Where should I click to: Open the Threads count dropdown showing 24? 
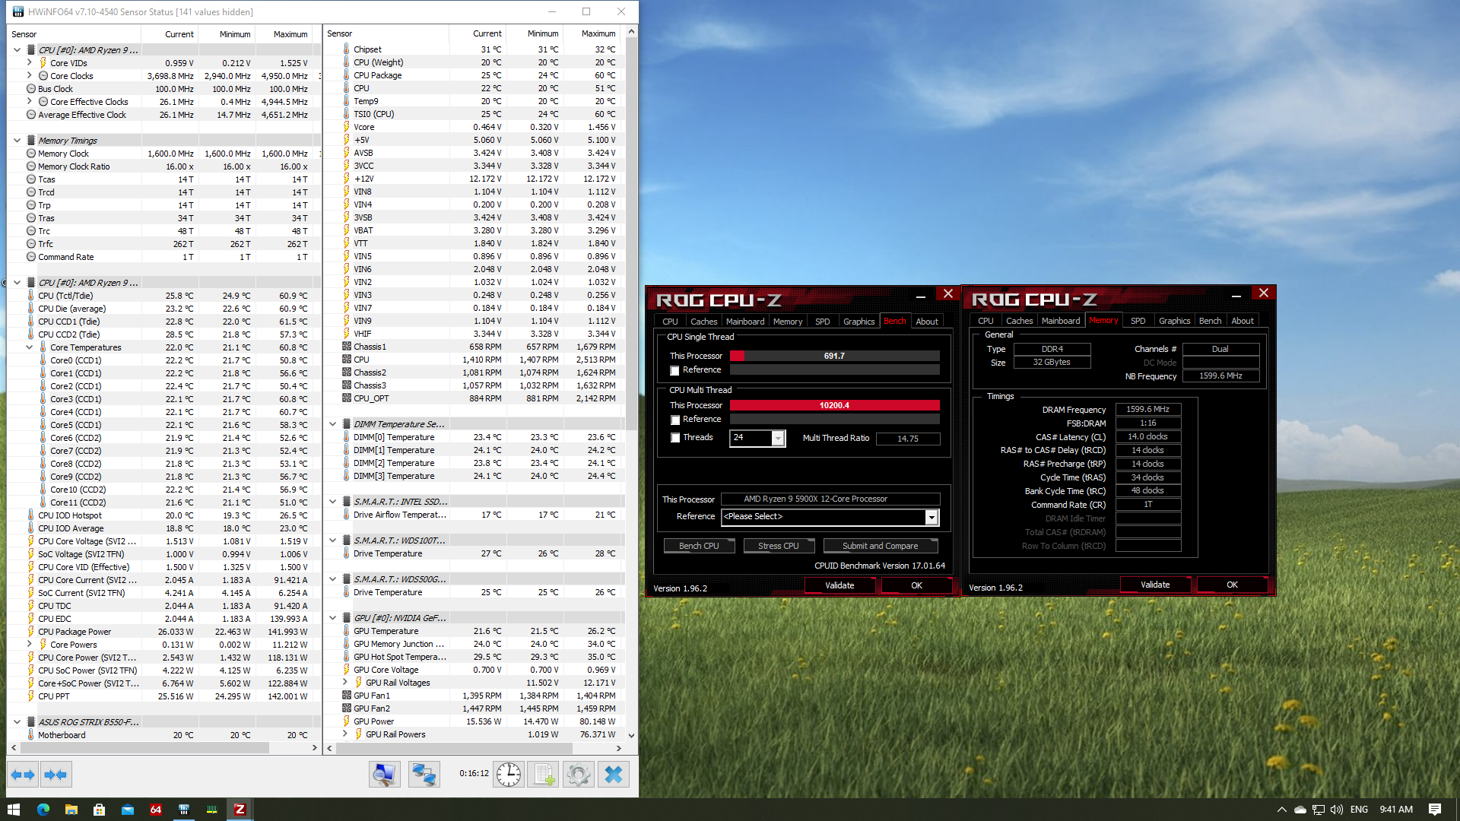click(x=778, y=439)
